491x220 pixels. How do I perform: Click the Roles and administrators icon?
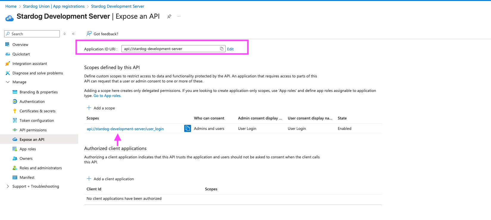coord(15,168)
